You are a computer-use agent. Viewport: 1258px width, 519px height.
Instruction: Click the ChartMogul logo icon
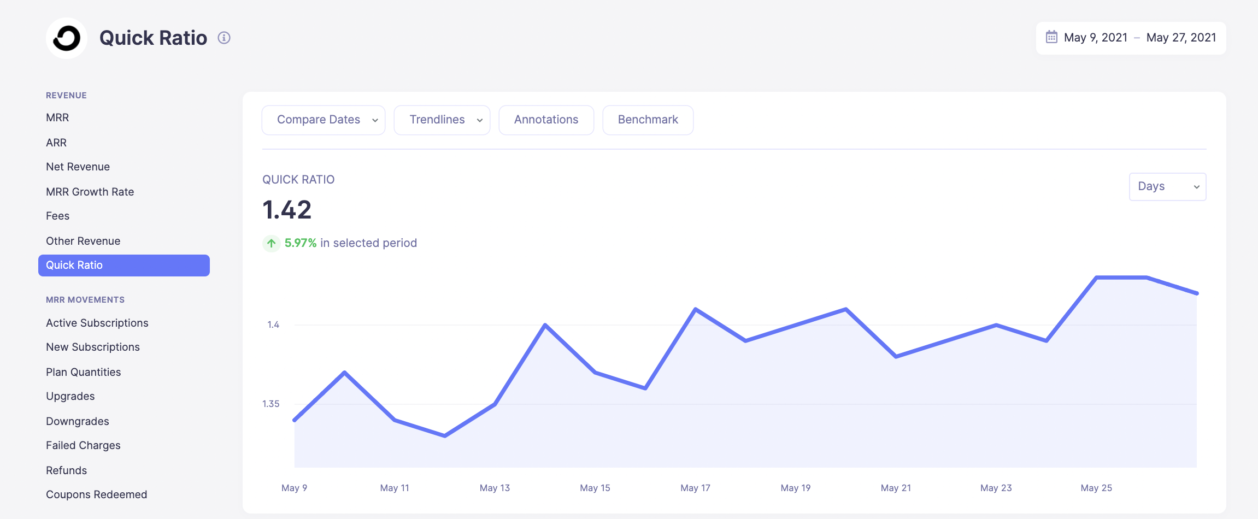67,38
